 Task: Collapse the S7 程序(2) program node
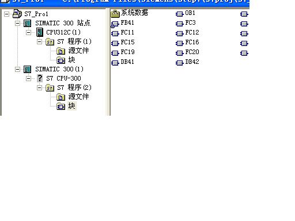click(39, 87)
